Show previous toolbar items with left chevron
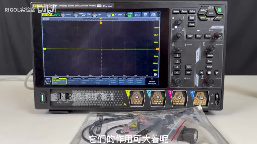The width and height of the screenshot is (257, 144). (x=127, y=15)
